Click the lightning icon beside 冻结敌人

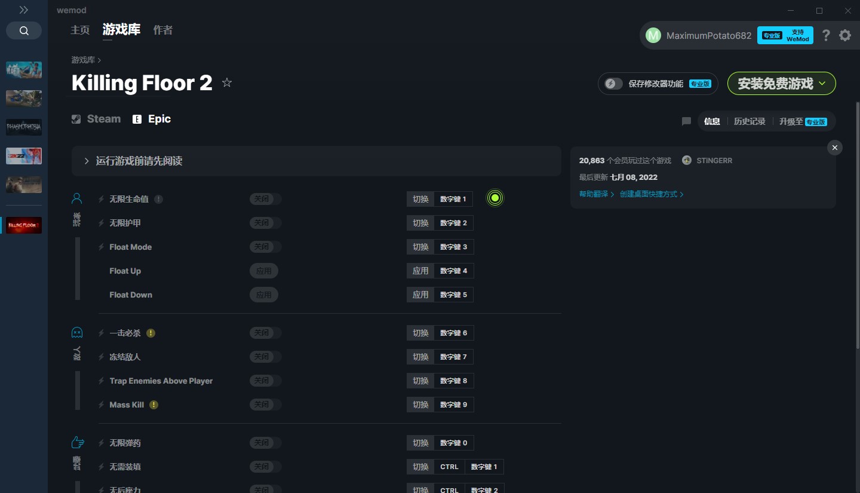(102, 357)
